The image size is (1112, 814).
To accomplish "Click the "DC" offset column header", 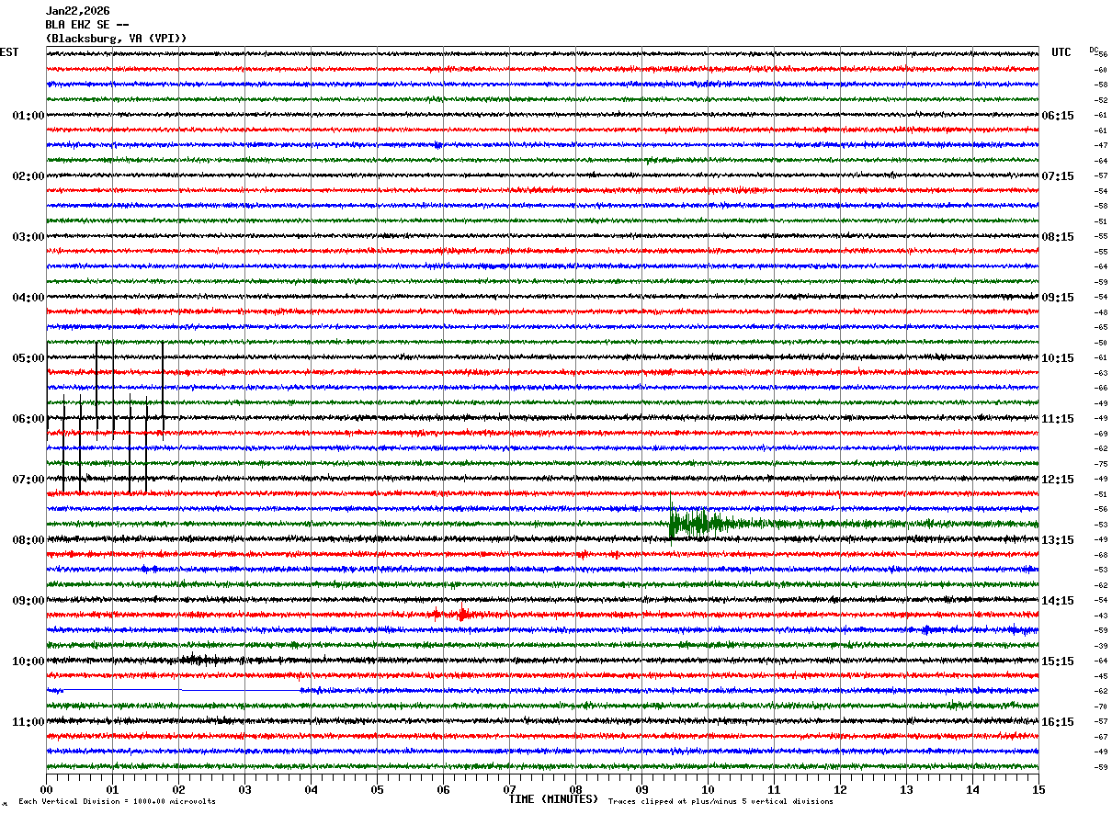I will point(1094,50).
